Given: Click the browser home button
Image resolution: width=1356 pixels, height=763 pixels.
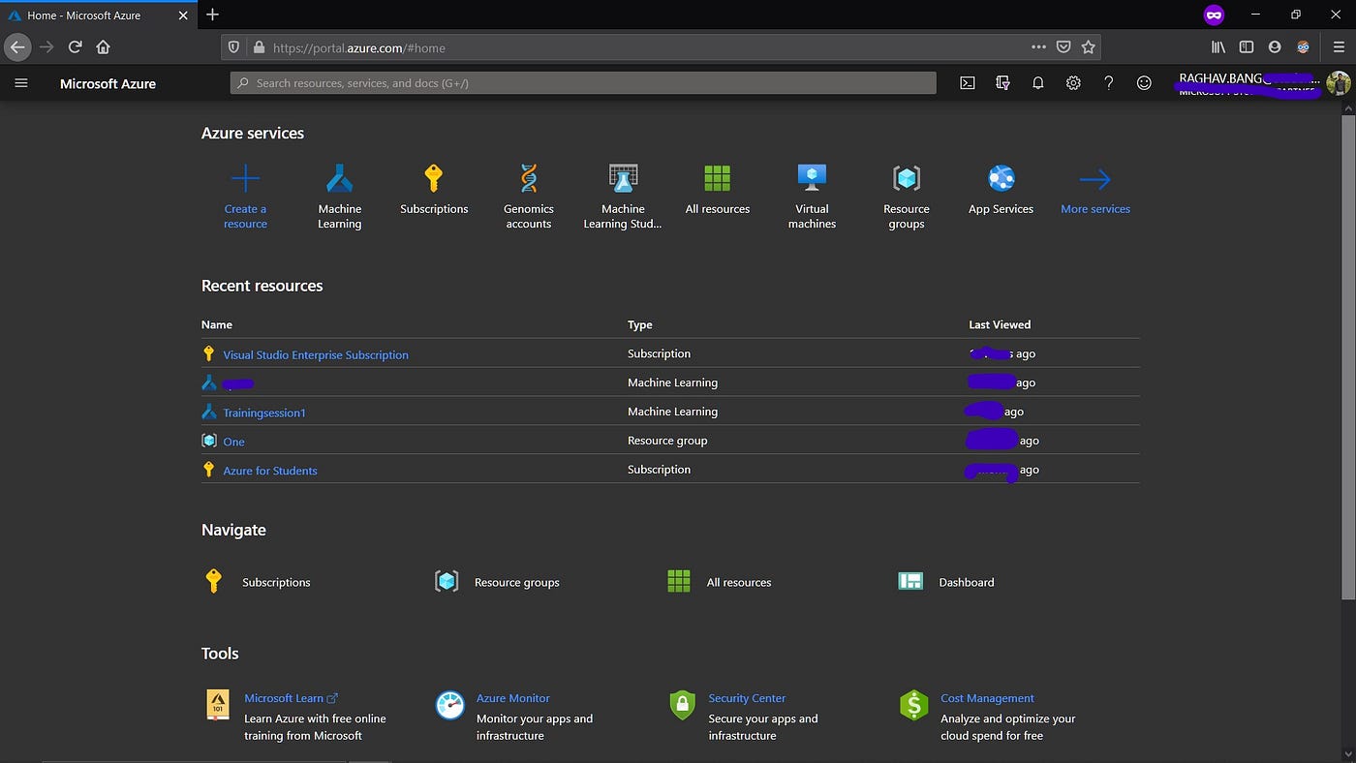Looking at the screenshot, I should (x=104, y=46).
